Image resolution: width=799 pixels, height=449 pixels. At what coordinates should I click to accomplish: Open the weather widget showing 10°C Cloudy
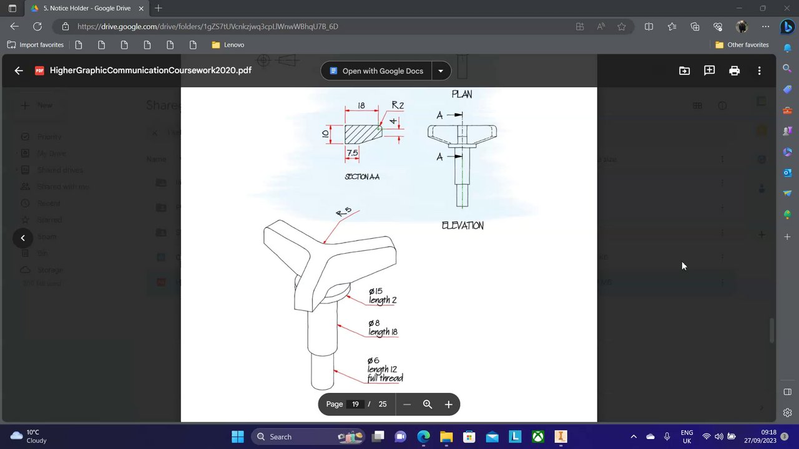pos(29,437)
